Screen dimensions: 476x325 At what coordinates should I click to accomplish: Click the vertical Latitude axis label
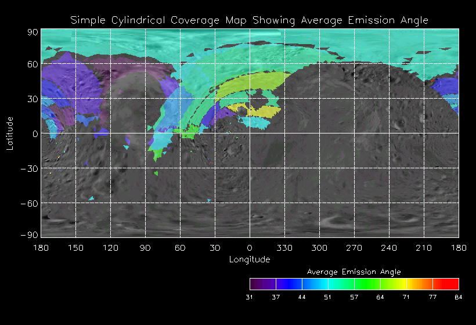point(10,133)
